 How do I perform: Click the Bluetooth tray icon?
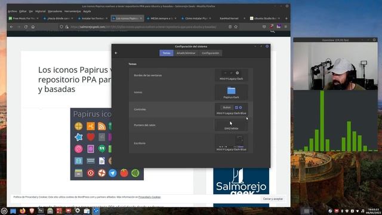pos(342,211)
